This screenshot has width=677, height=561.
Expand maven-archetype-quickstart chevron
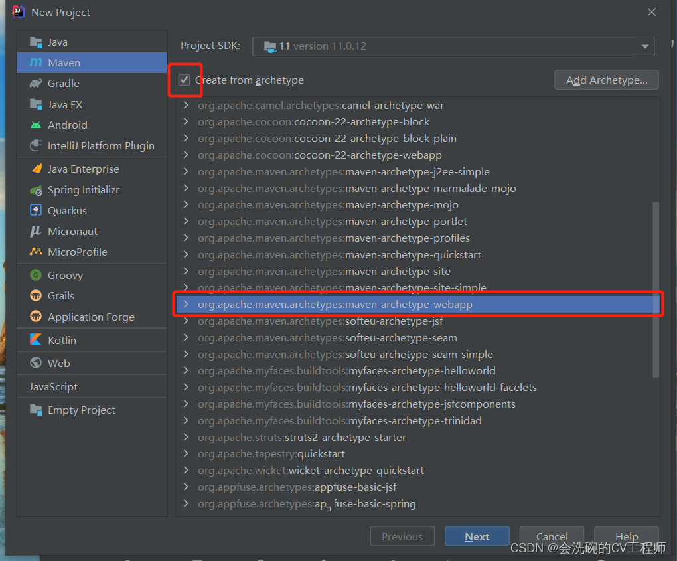click(186, 254)
